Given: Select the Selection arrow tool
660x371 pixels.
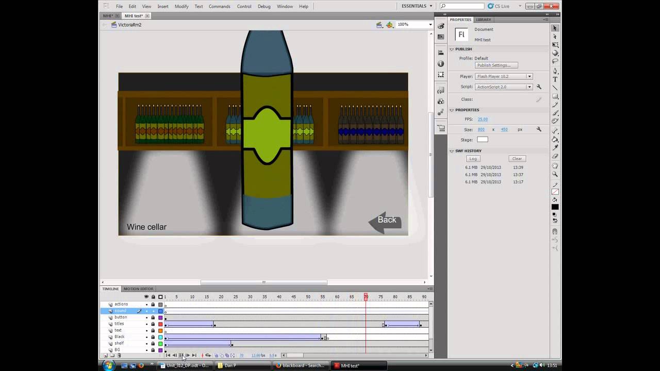Looking at the screenshot, I should point(555,28).
